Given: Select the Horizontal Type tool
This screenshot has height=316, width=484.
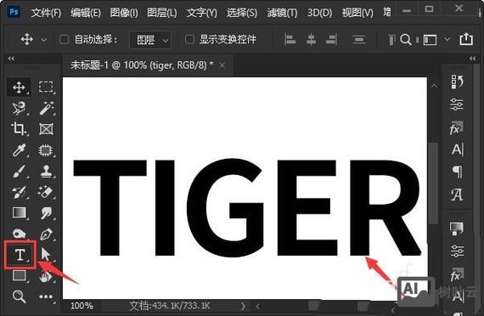Looking at the screenshot, I should 20,255.
